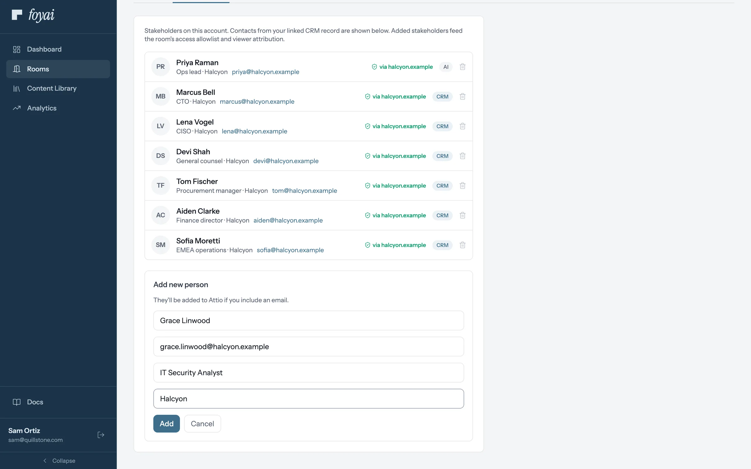Click trash icon for Lena Vogel
The height and width of the screenshot is (469, 751).
coord(462,126)
